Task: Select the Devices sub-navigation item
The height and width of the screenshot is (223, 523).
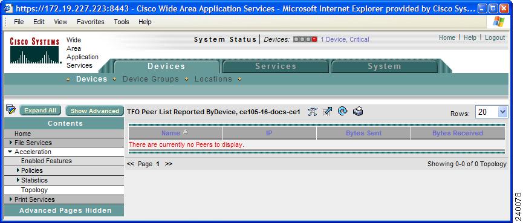Action: click(92, 79)
